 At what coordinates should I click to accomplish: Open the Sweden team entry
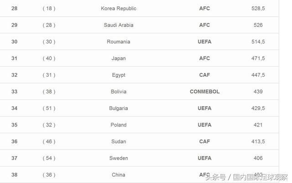(118, 158)
